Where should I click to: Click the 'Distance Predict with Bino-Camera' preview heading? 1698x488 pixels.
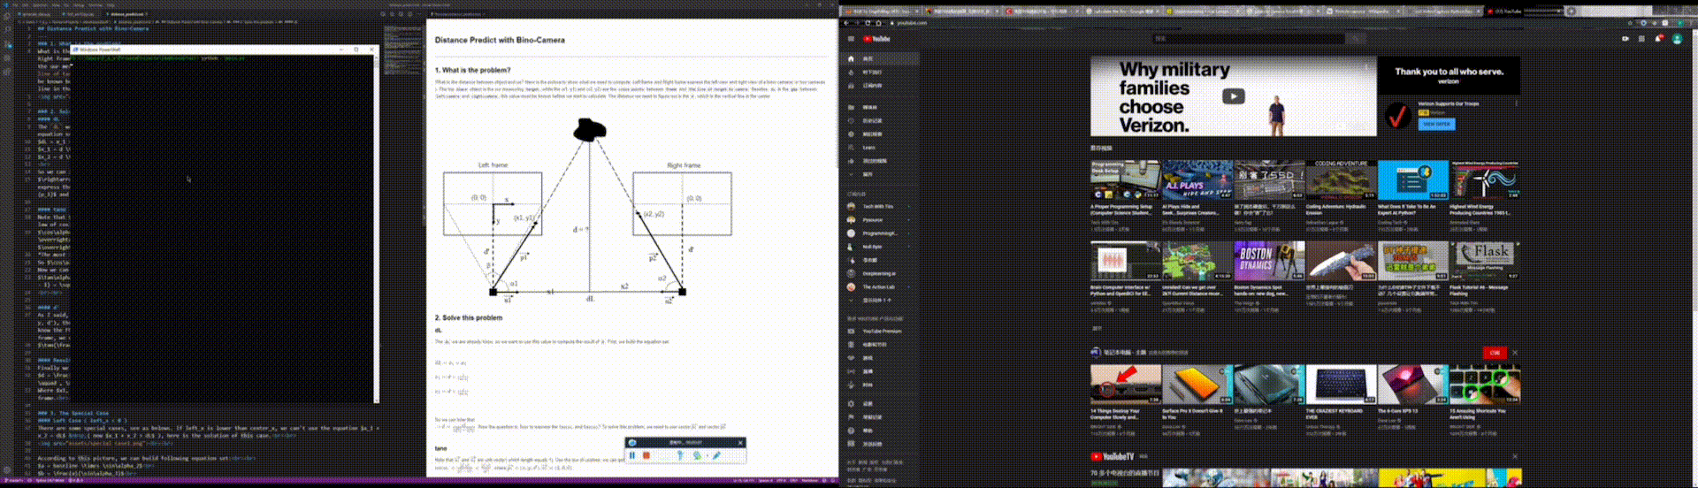coord(500,40)
